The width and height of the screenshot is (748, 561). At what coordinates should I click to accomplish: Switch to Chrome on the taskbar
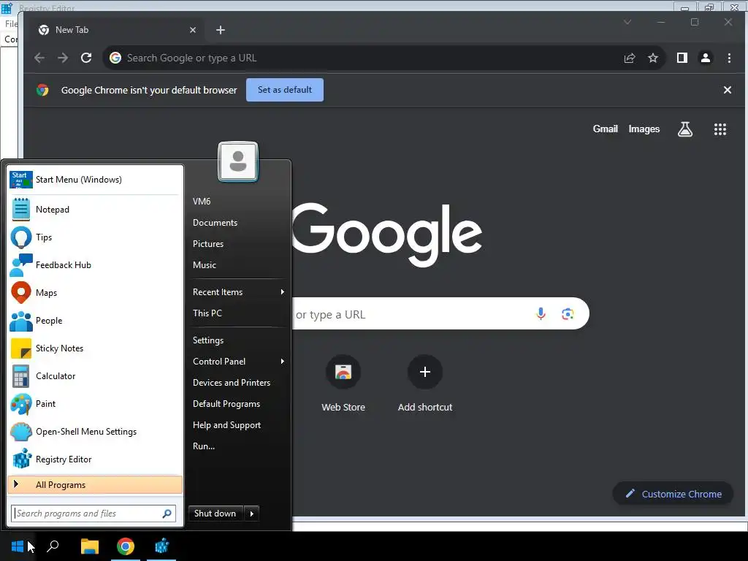coord(126,546)
